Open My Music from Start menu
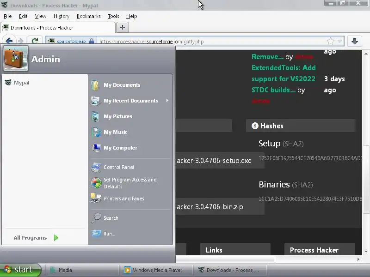 pyautogui.click(x=131, y=132)
